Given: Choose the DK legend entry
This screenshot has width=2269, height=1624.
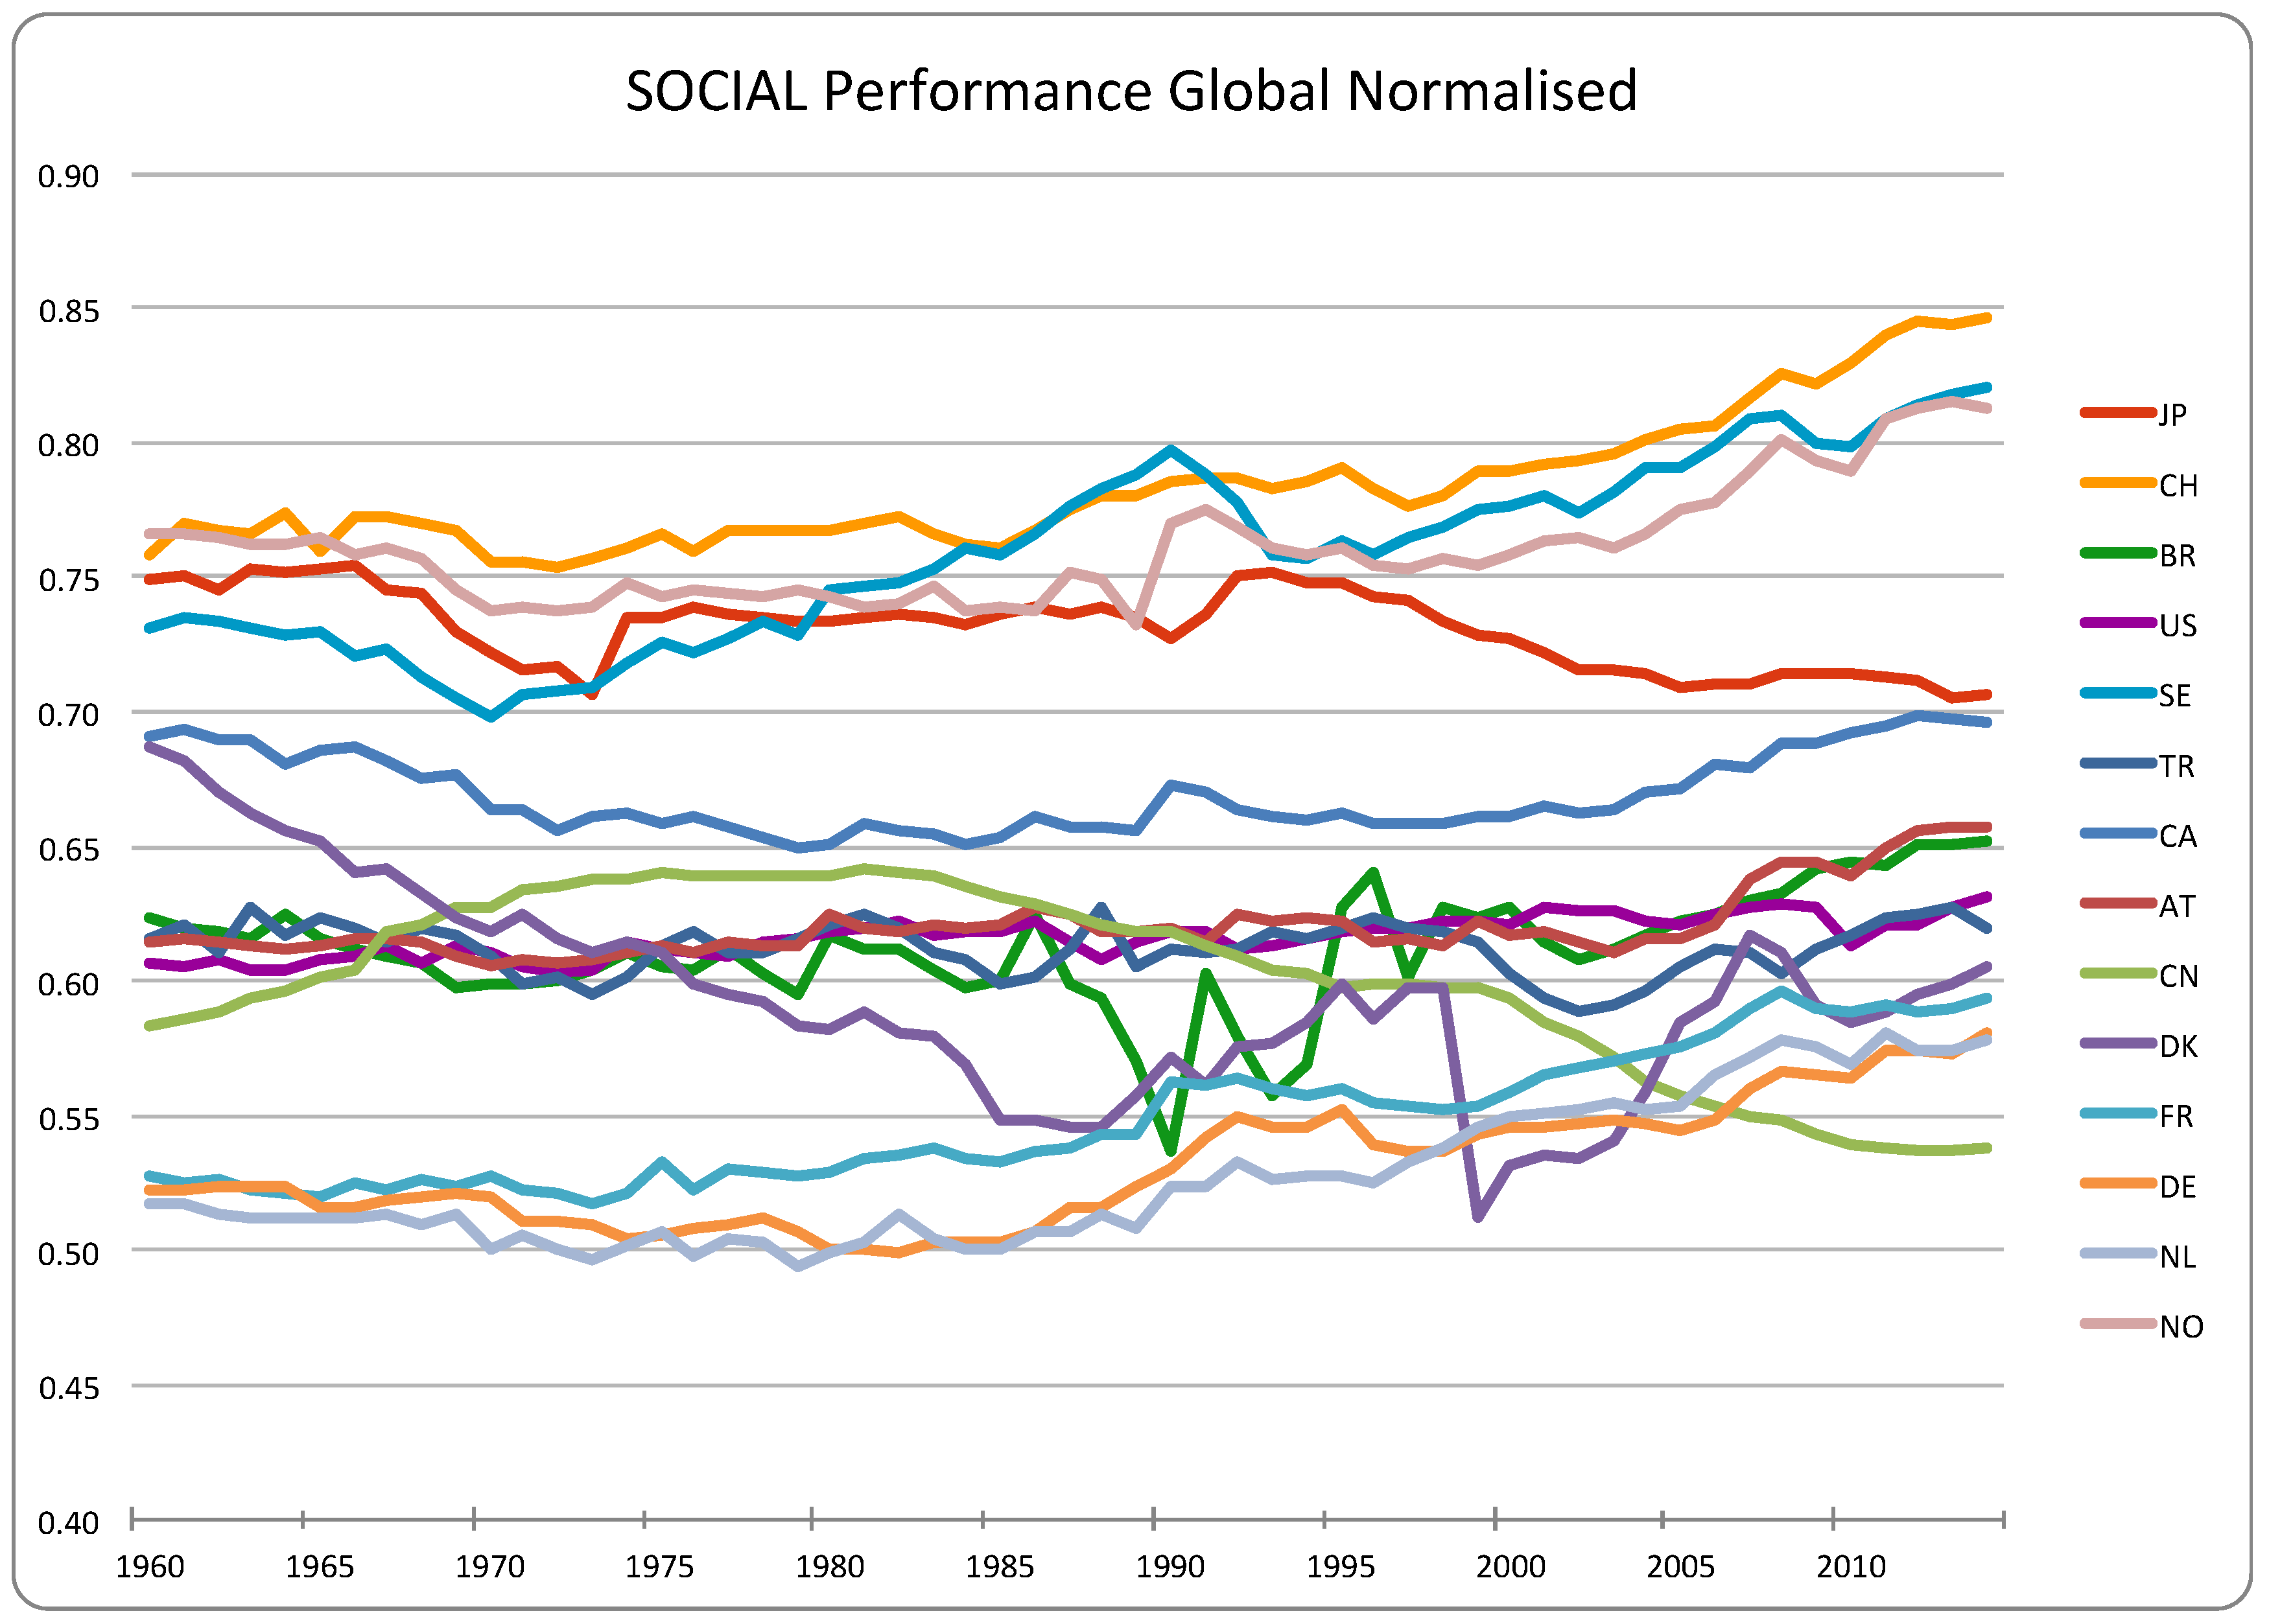Looking at the screenshot, I should click(2178, 1047).
